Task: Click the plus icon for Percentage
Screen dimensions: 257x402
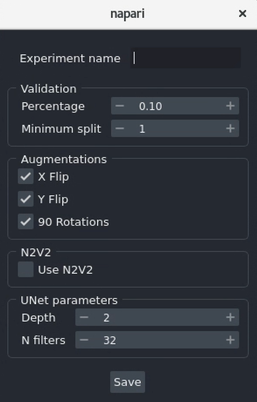Action: tap(231, 106)
